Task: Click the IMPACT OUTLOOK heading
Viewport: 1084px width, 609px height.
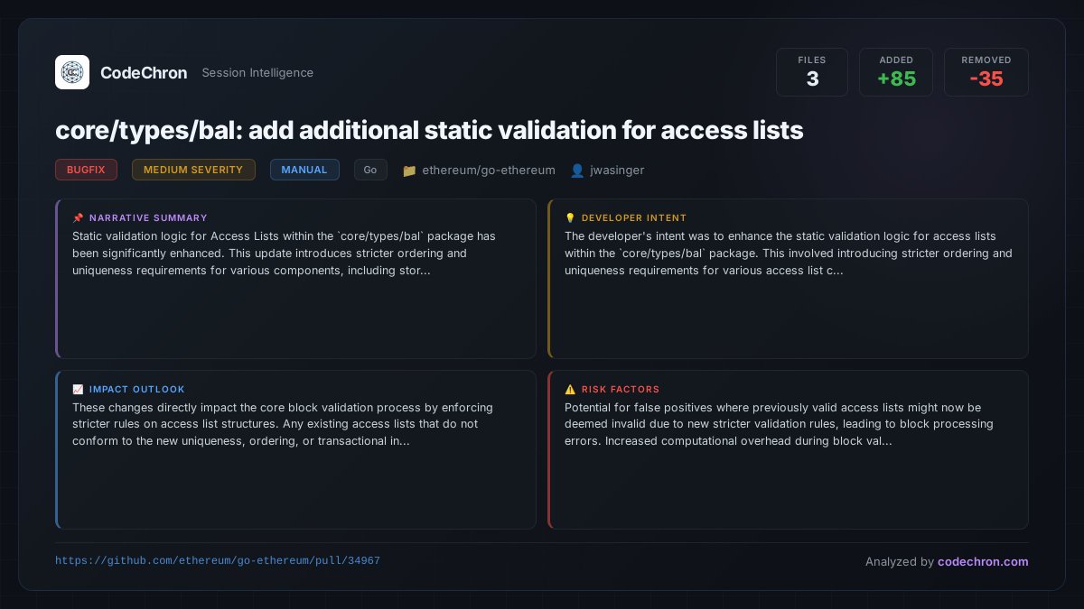Action: pos(137,389)
